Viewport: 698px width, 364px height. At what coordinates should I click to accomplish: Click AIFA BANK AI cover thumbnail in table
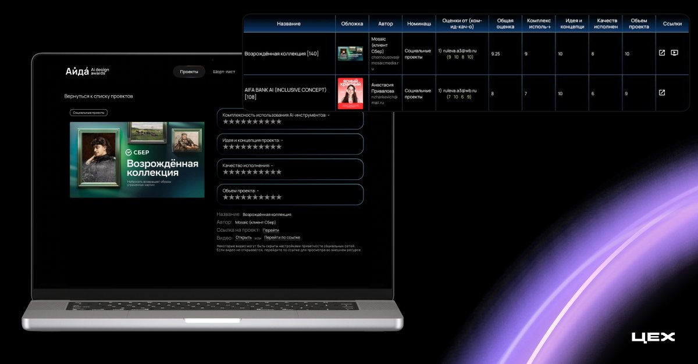pos(350,93)
